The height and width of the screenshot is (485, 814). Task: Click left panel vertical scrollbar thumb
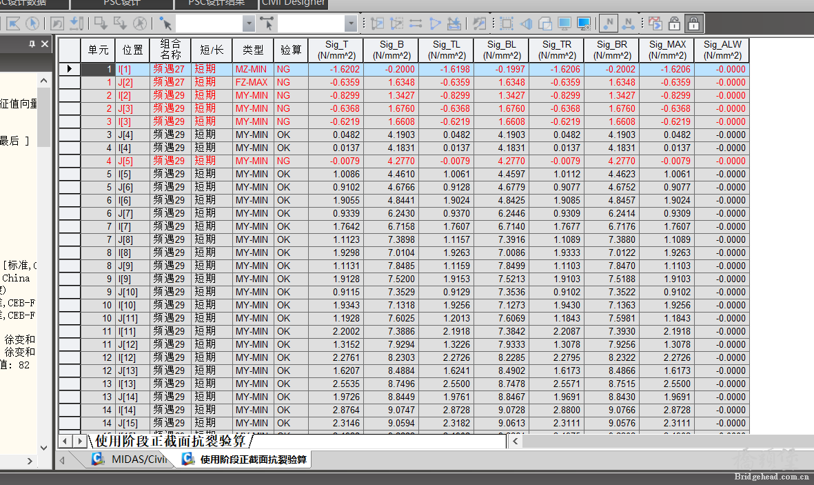click(x=43, y=117)
